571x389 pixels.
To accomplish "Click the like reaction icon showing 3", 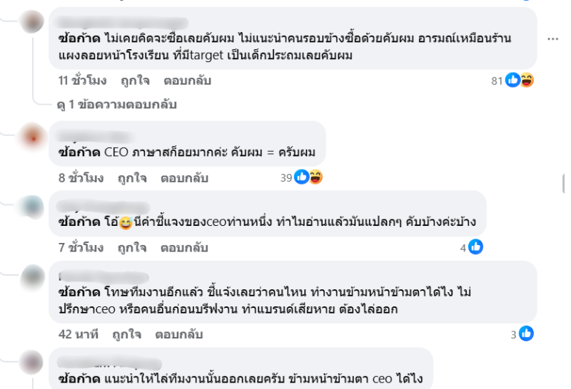I will 527,333.
